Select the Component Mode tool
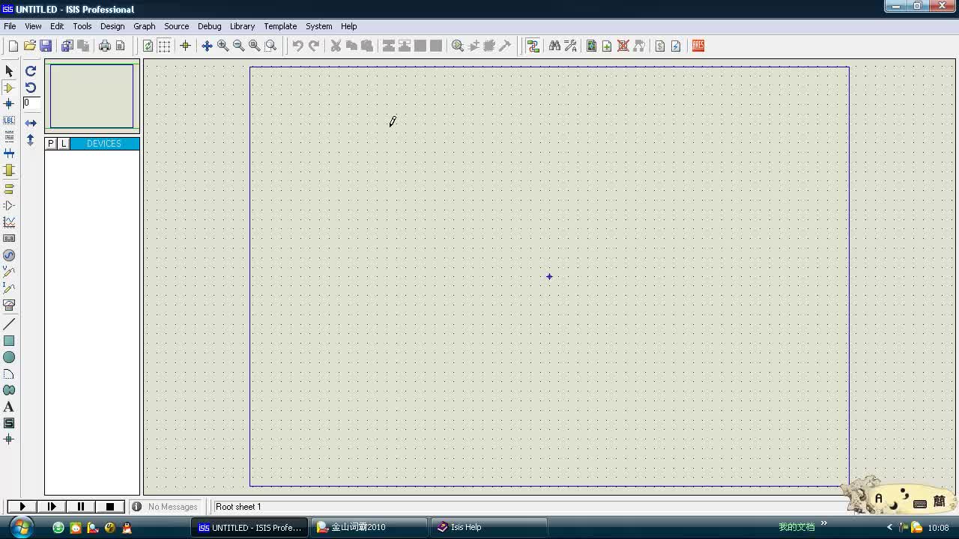 click(9, 88)
